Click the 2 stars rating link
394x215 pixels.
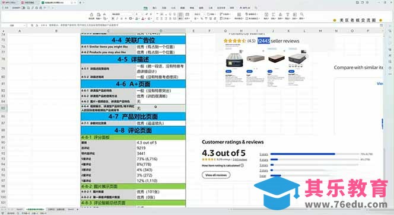click(x=263, y=171)
